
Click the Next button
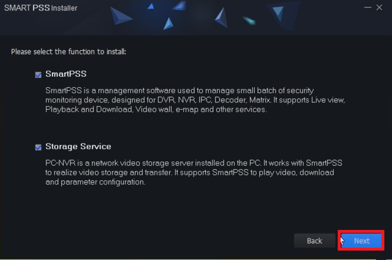click(x=361, y=240)
